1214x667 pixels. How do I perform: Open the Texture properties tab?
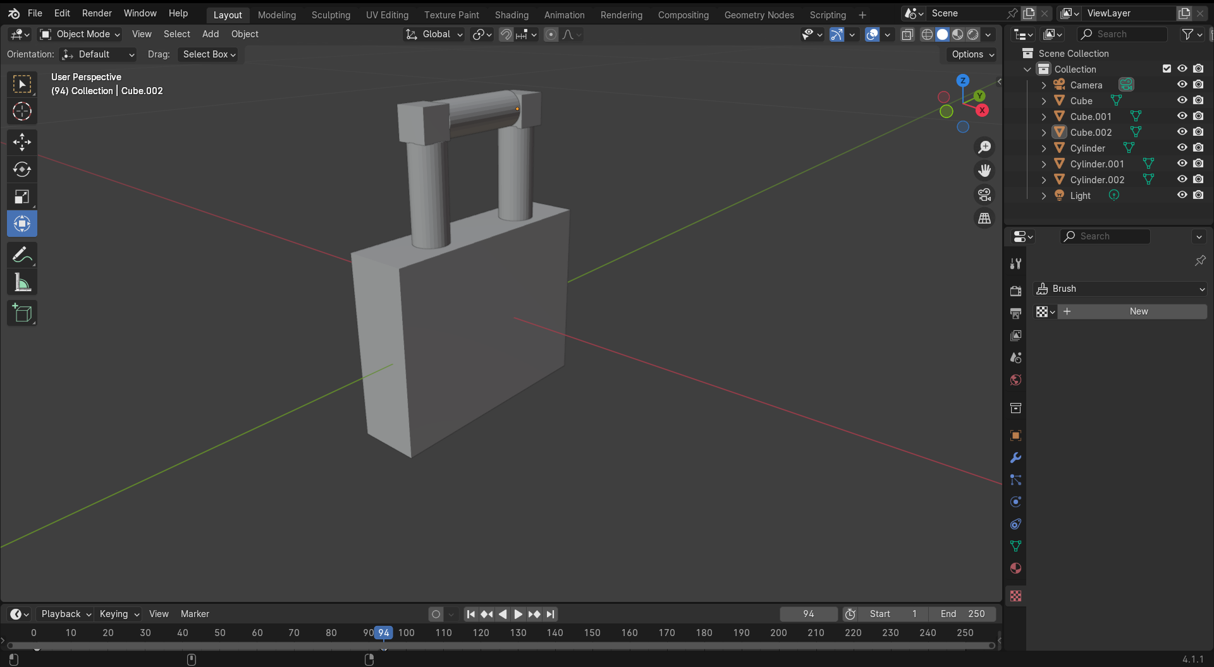point(1015,596)
